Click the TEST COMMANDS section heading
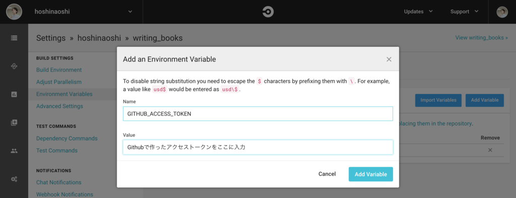 56,126
